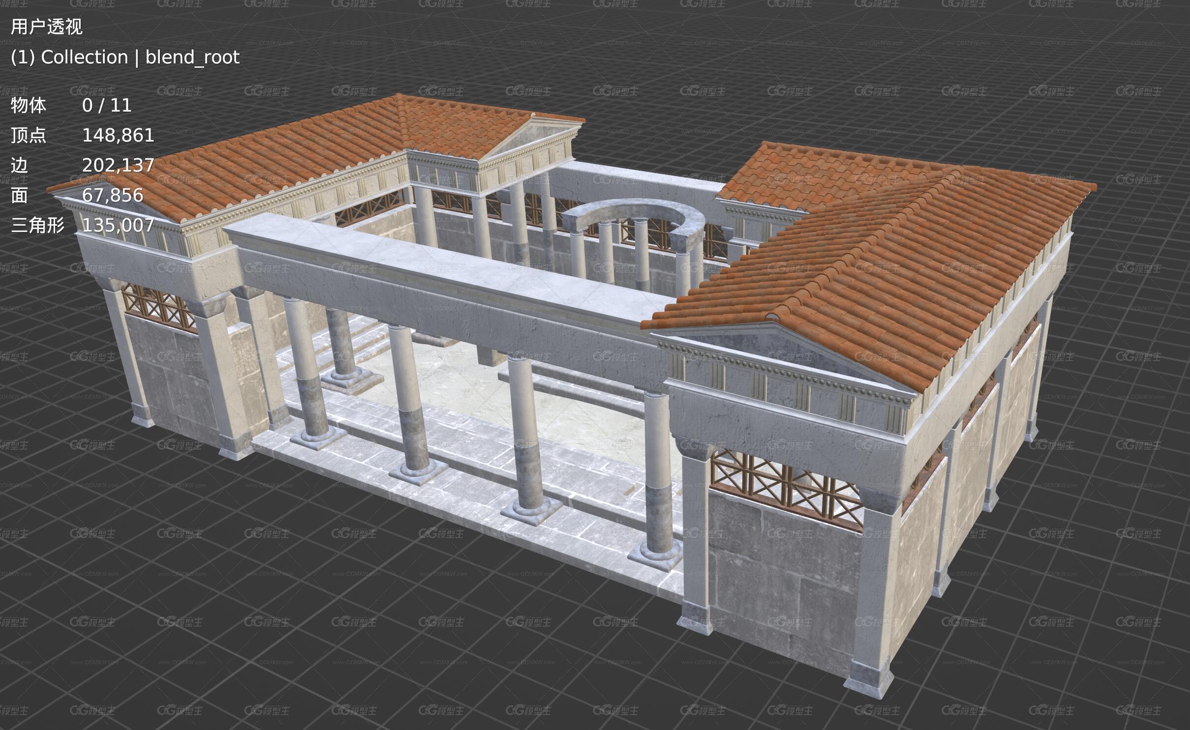Screen dimensions: 1190x730
Task: Click the edge count '202,137'
Action: point(118,165)
